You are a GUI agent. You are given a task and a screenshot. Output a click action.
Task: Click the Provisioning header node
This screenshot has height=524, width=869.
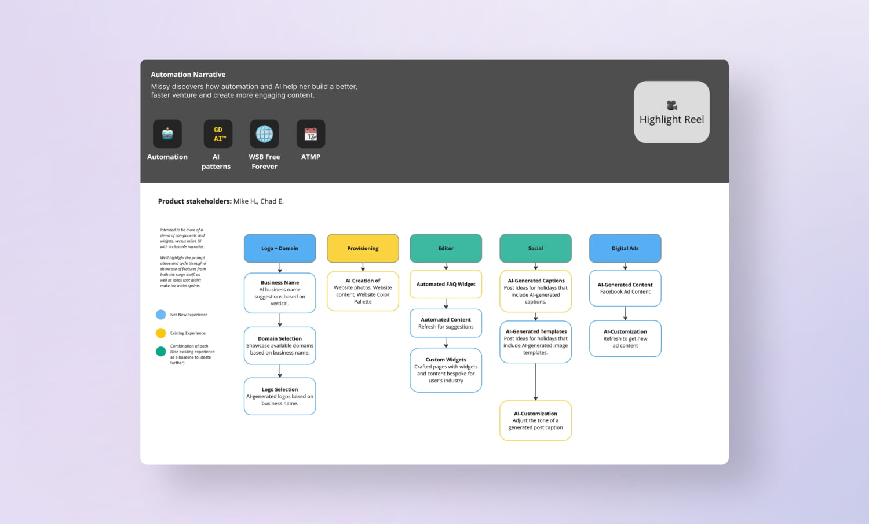click(363, 248)
